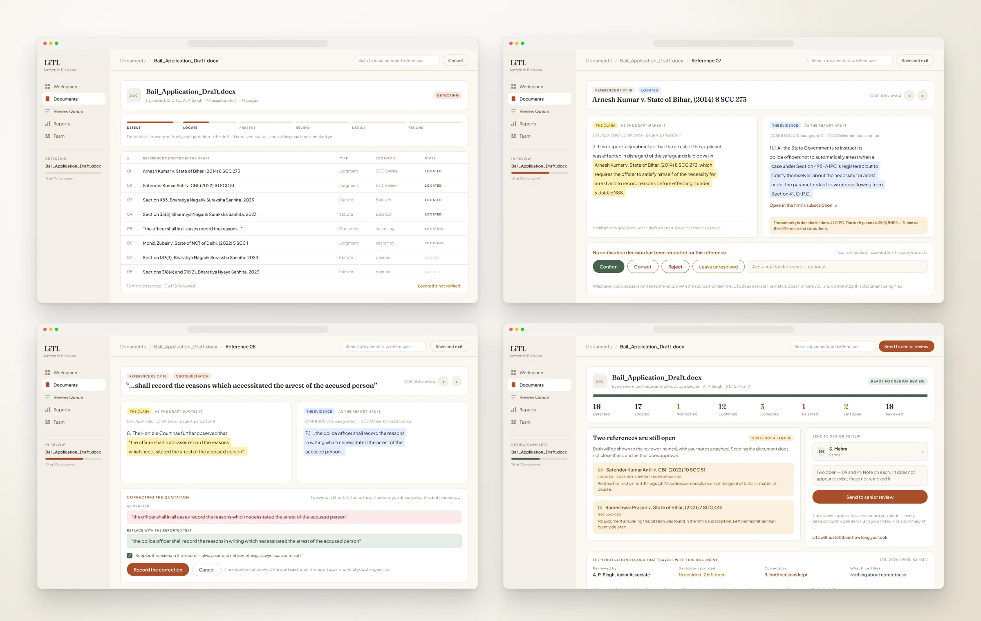Open Workspace icon in the Reference 08 window sidebar
981x621 pixels.
[x=48, y=373]
